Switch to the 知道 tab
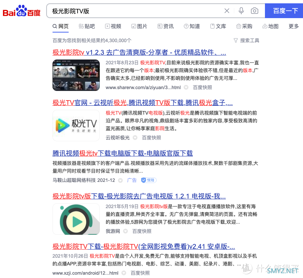 pyautogui.click(x=192, y=26)
